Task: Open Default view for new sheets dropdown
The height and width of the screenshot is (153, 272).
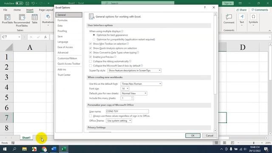Action: (134, 93)
